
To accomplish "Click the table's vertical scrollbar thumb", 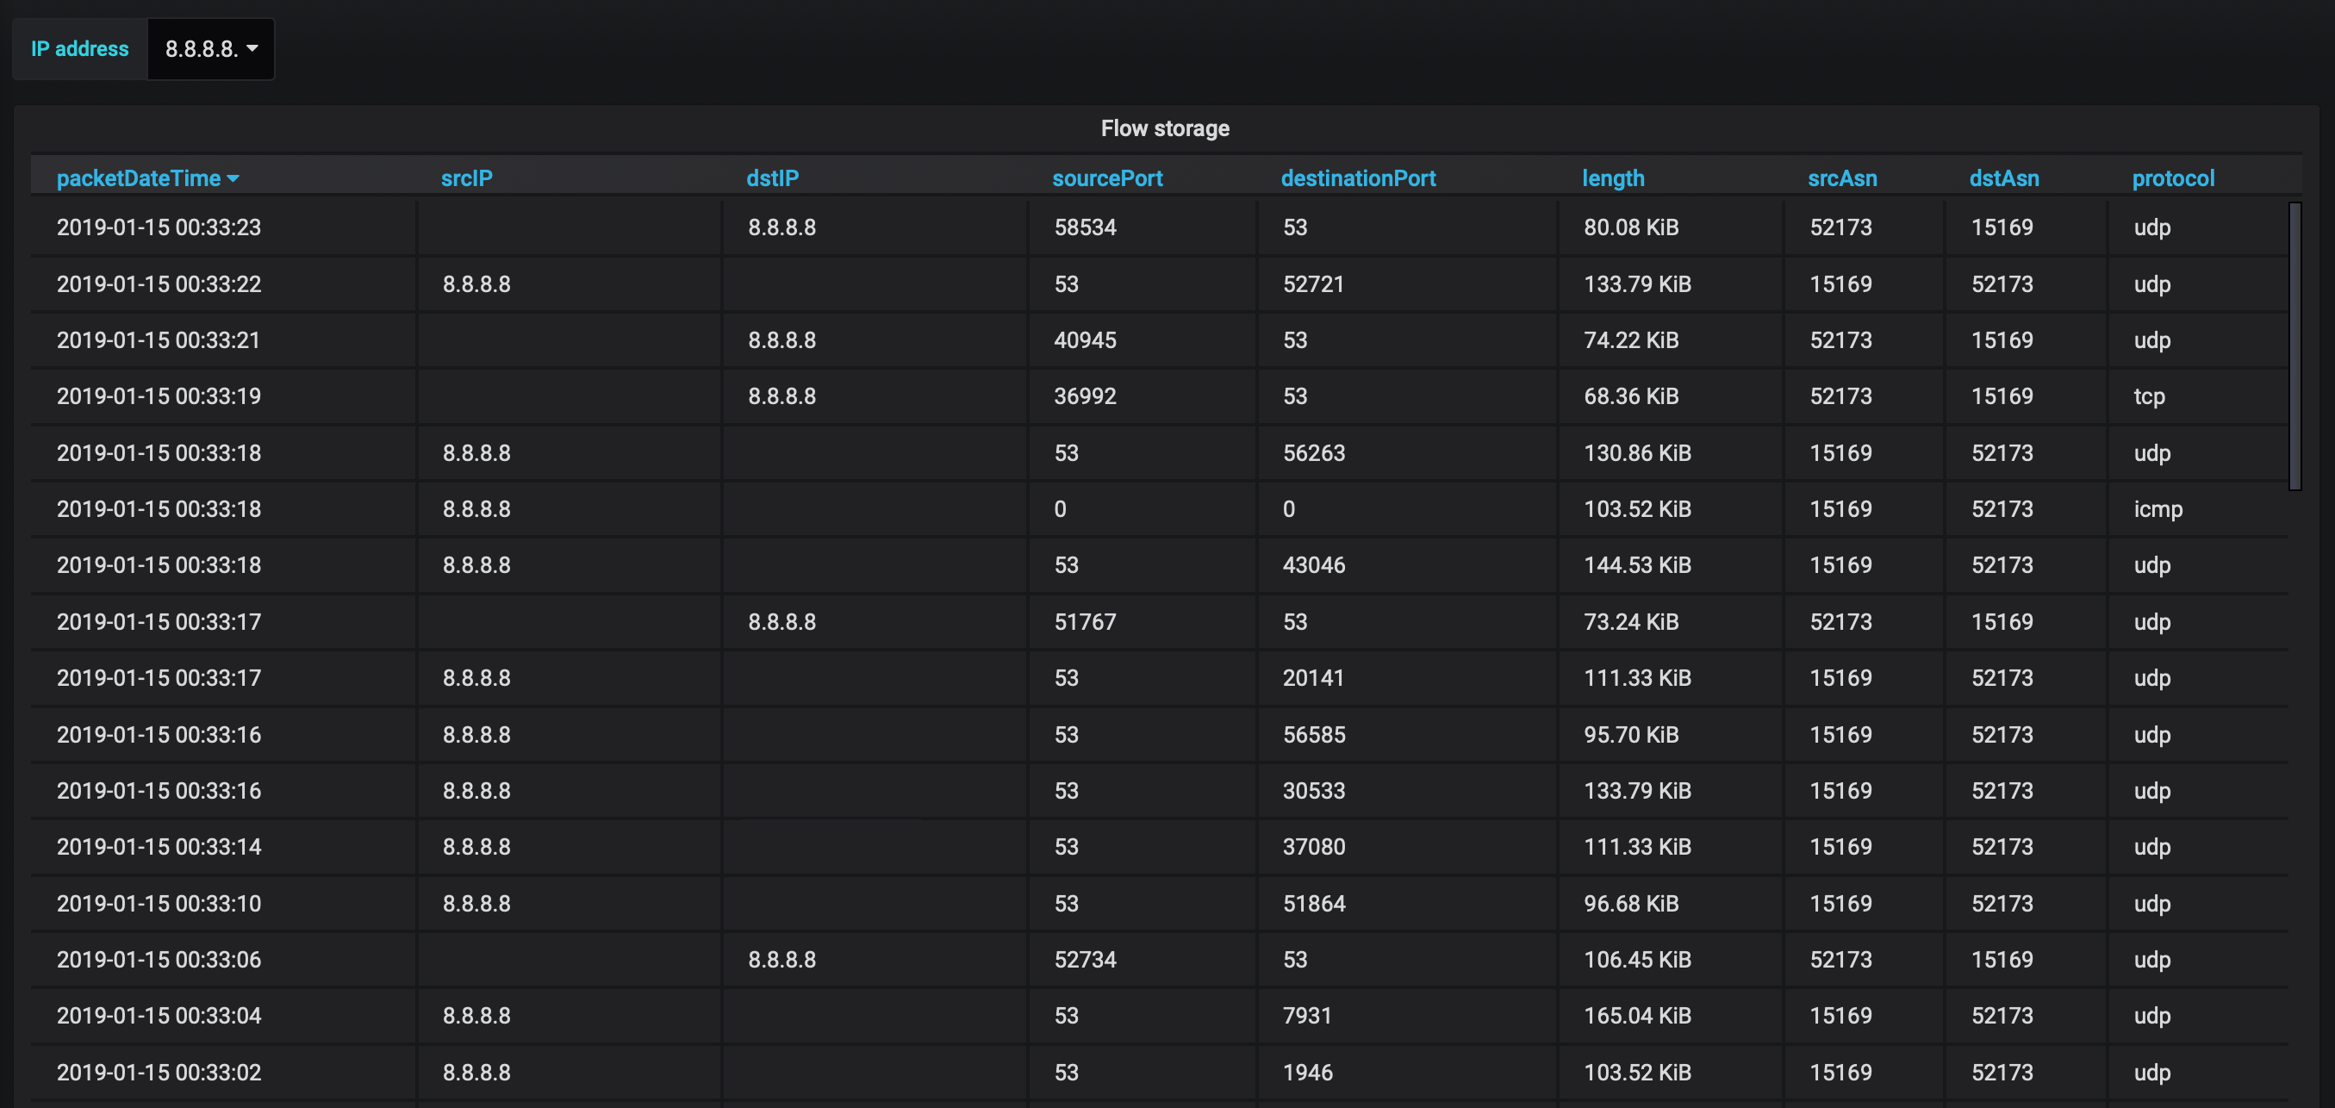I will coord(2295,345).
